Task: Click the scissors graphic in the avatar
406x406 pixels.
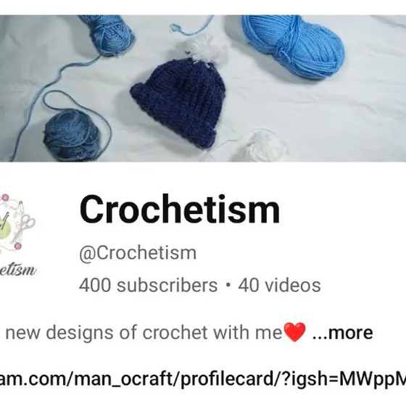Action: [25, 225]
